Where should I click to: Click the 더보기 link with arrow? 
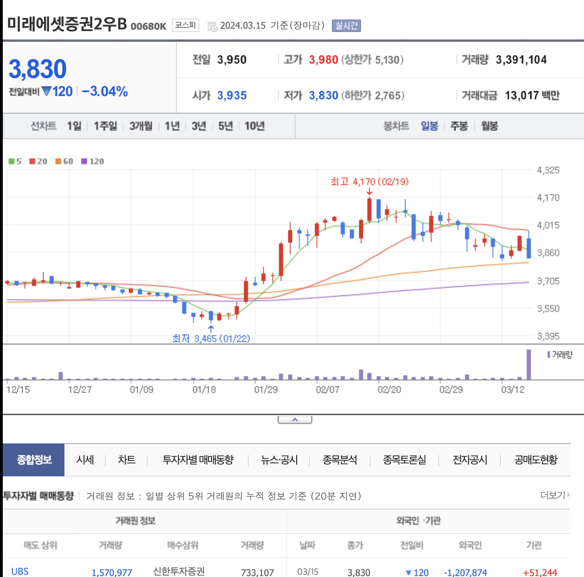tap(555, 495)
